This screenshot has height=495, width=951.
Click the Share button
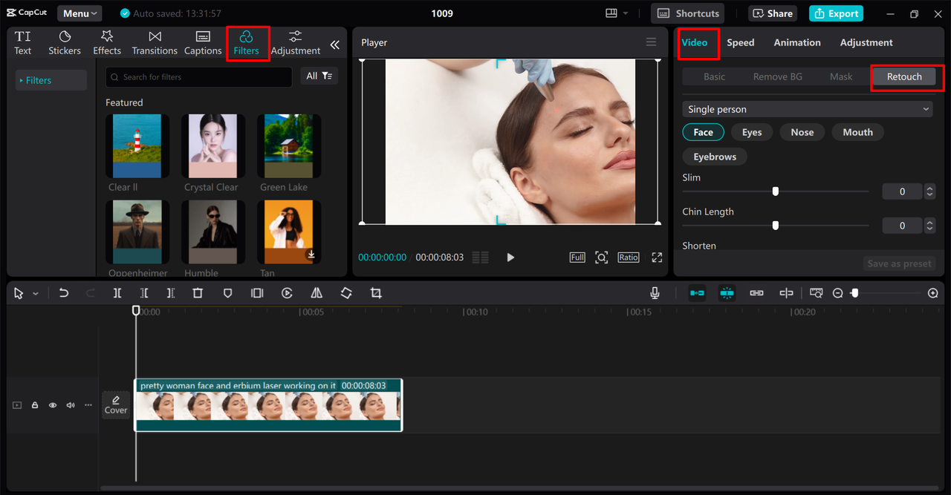pos(773,13)
